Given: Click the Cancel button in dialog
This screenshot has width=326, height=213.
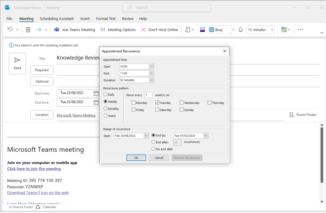Looking at the screenshot, I should tap(159, 158).
